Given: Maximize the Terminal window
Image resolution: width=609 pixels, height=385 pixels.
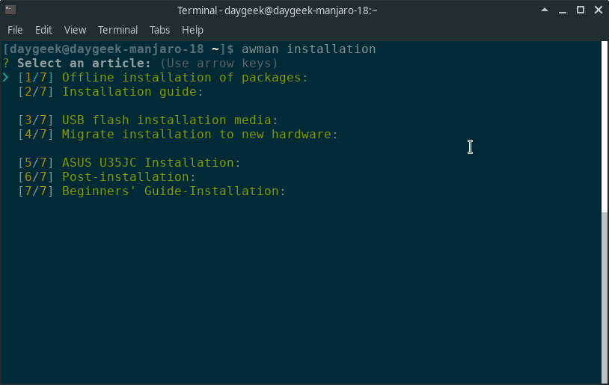Looking at the screenshot, I should point(581,10).
